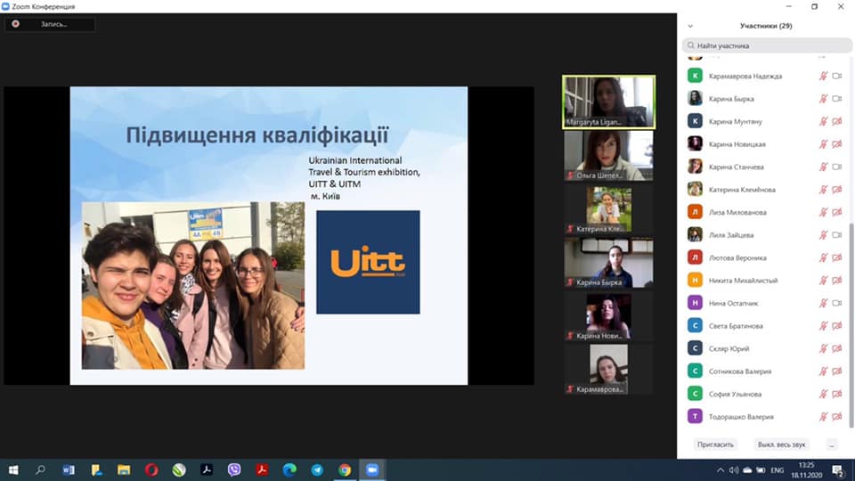Toggle camera for Лиля Зайцева
This screenshot has width=855, height=481.
click(x=837, y=235)
